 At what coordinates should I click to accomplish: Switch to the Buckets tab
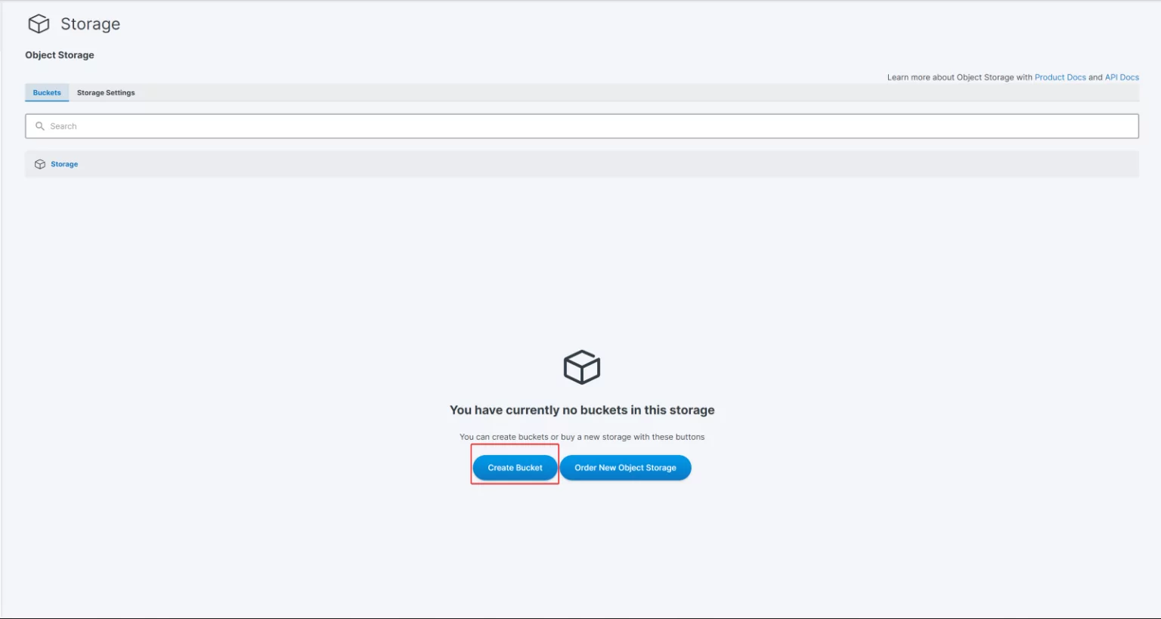pyautogui.click(x=47, y=93)
